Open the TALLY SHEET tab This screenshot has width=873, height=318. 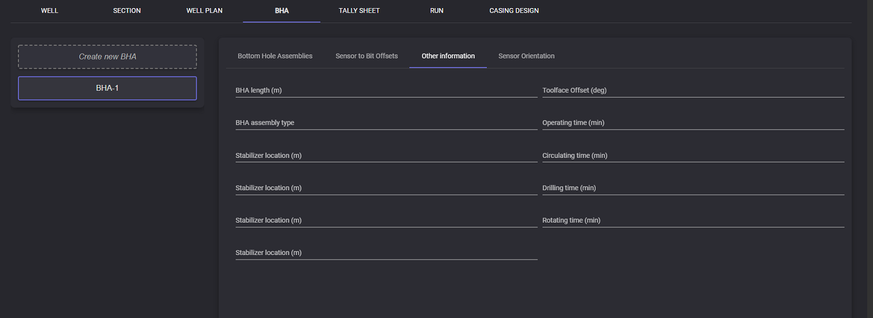coord(359,10)
